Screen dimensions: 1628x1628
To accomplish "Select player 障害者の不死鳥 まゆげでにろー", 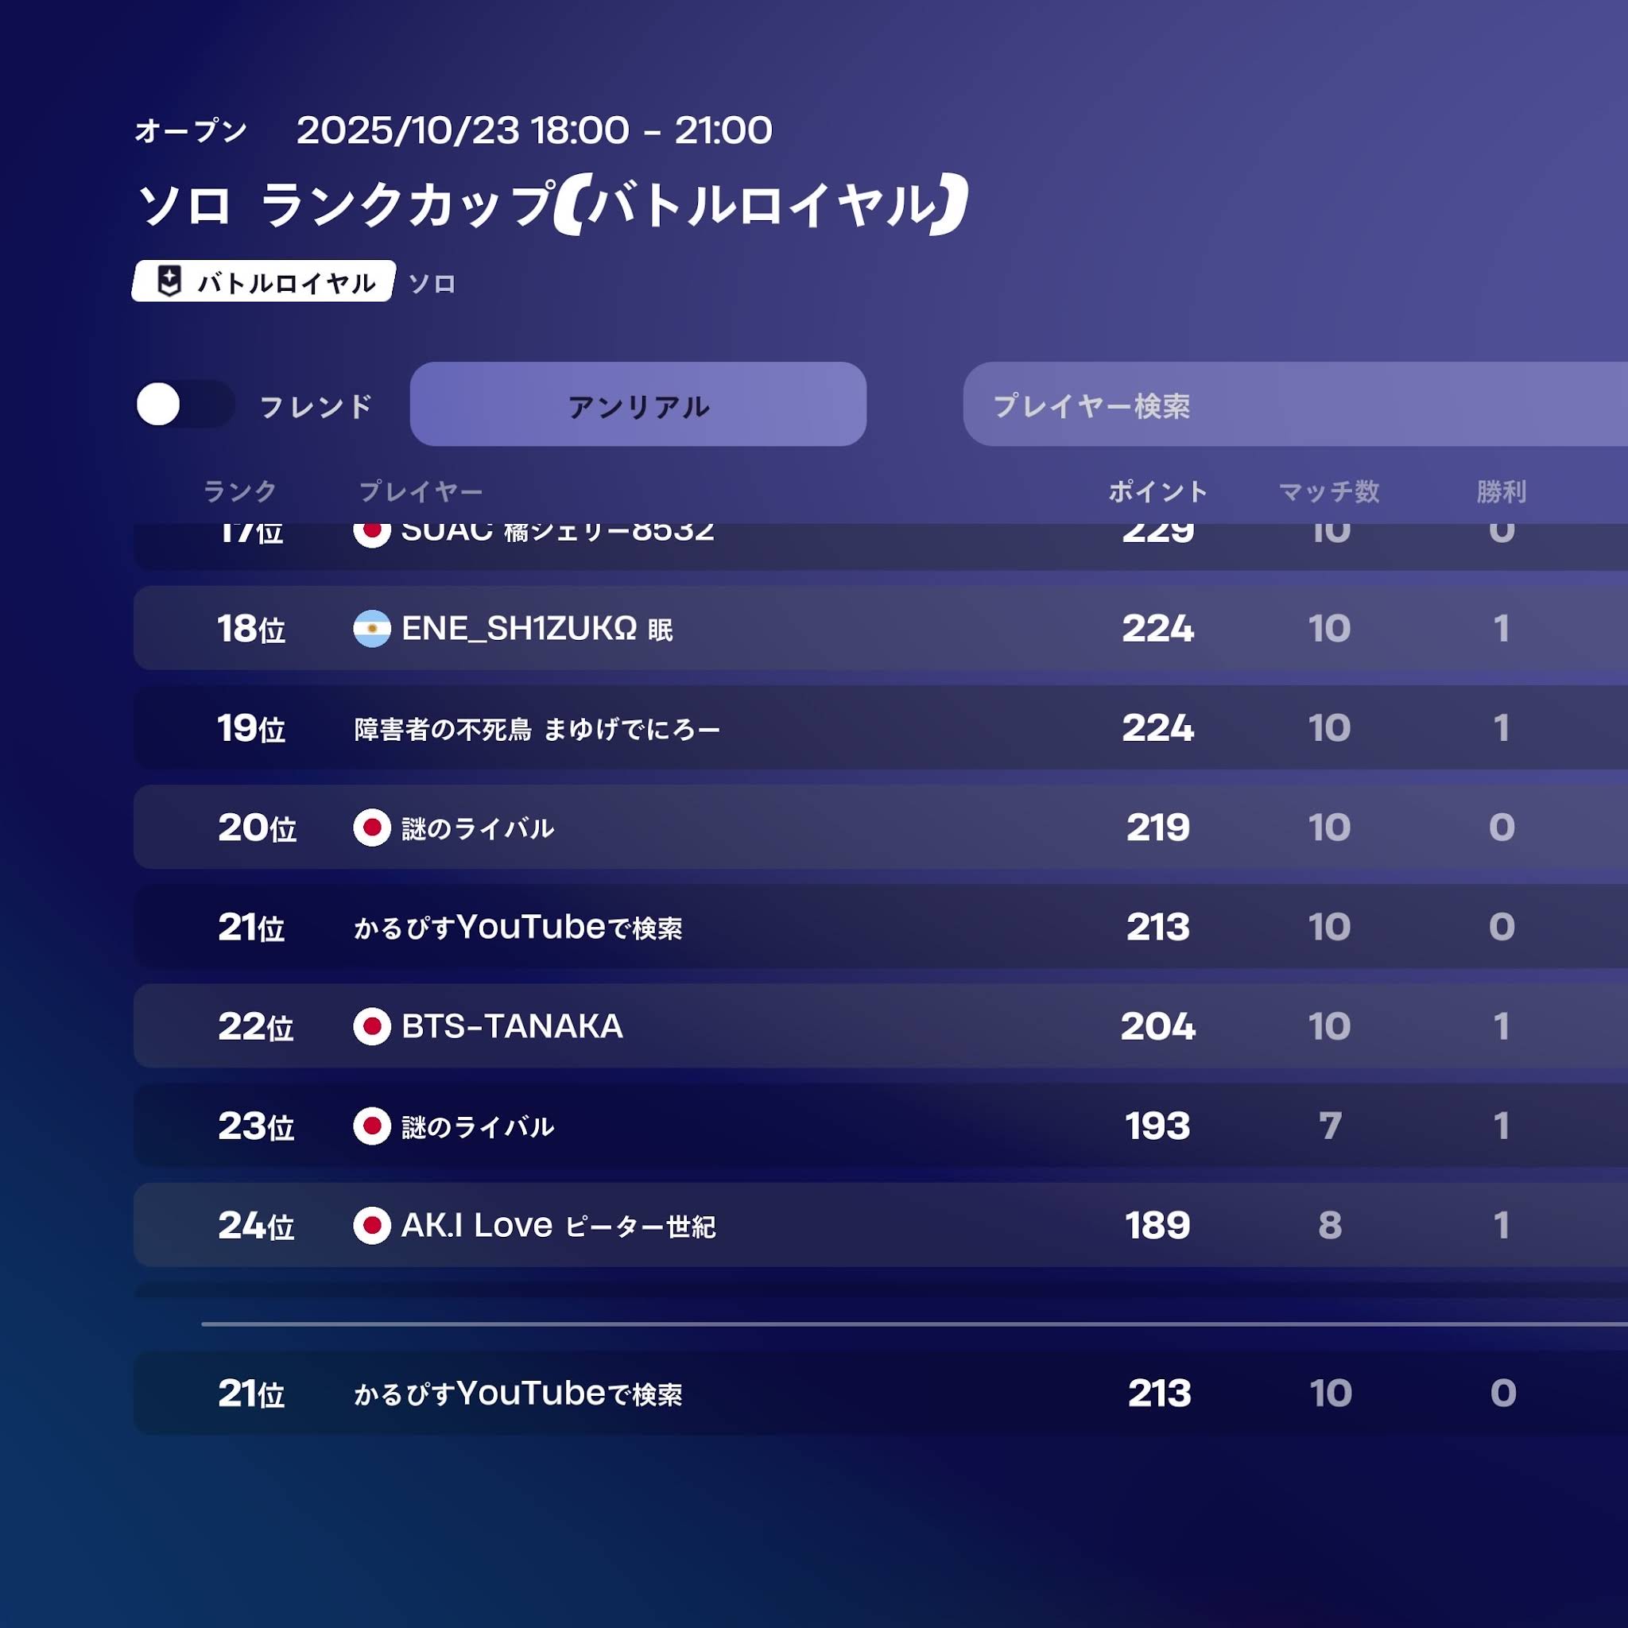I will pos(537,729).
